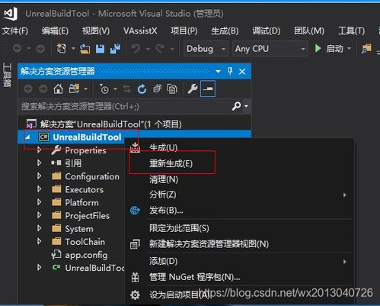Click the Show All Files icon
This screenshot has height=306, width=380.
pyautogui.click(x=172, y=89)
